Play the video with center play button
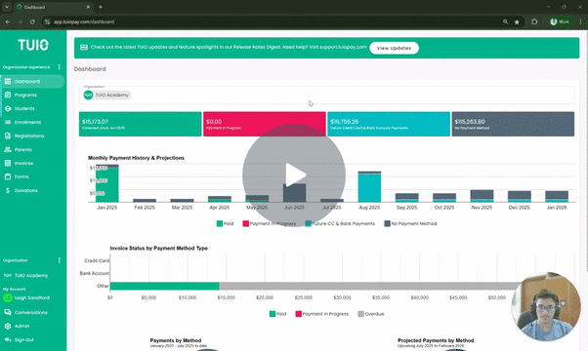Viewport: 588px width, 351px height. (x=294, y=175)
